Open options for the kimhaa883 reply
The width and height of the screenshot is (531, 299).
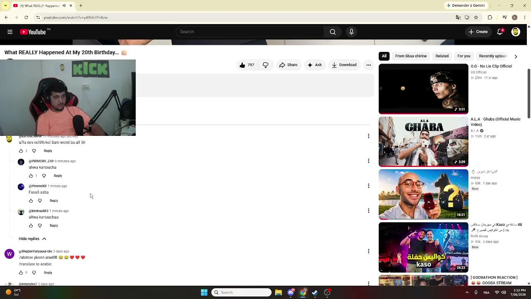pyautogui.click(x=368, y=211)
